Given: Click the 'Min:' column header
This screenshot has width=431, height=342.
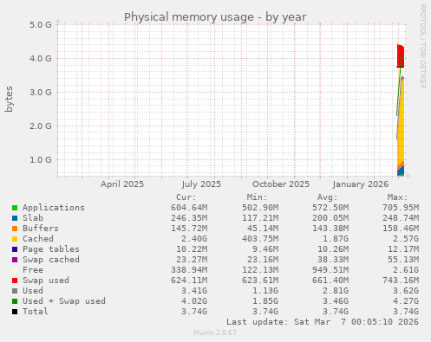Looking at the screenshot, I should (x=257, y=197).
